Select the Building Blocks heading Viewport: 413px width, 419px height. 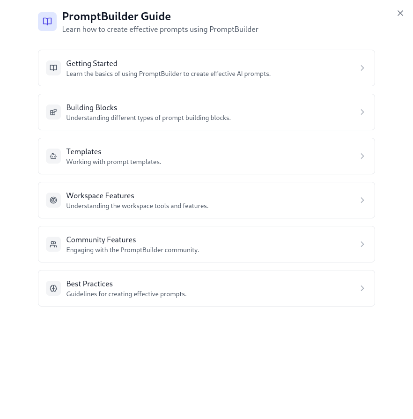92,107
